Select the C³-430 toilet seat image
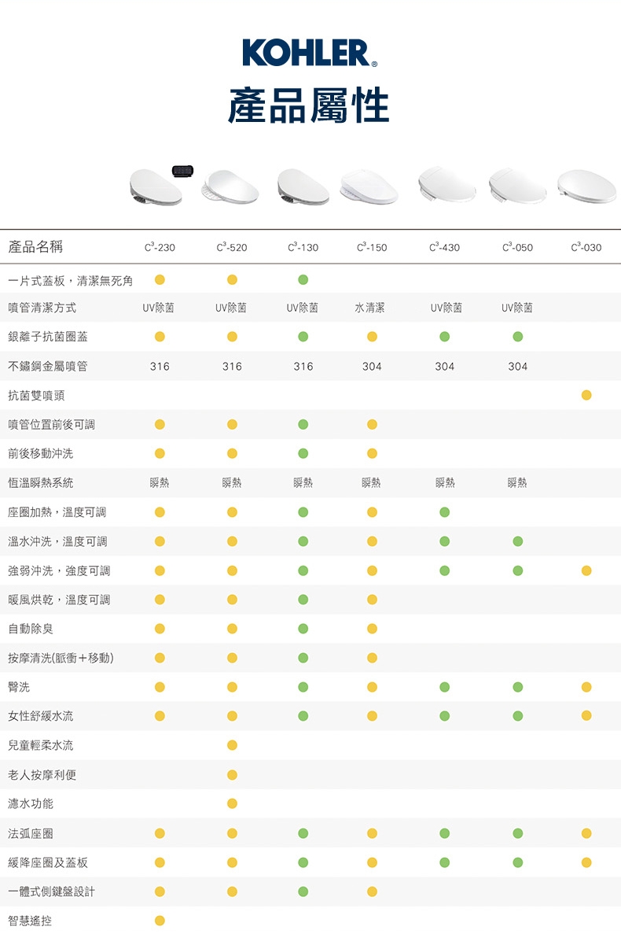 [x=446, y=184]
